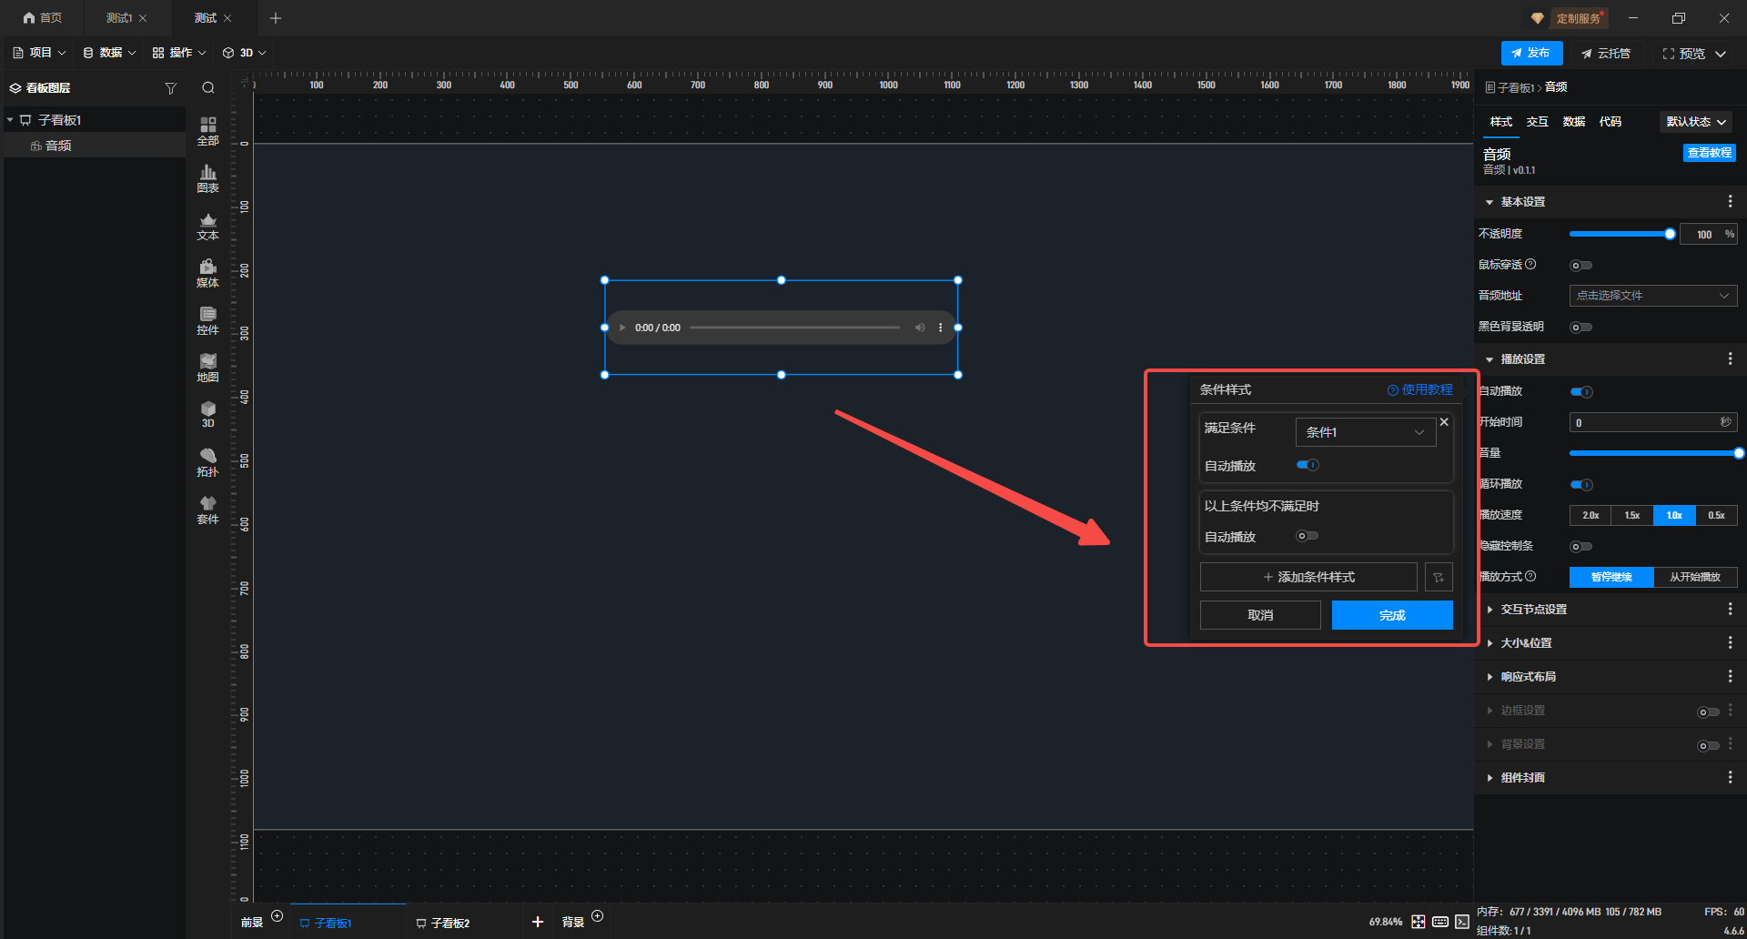Click 添加条件样式 button
1747x939 pixels.
pyautogui.click(x=1308, y=577)
